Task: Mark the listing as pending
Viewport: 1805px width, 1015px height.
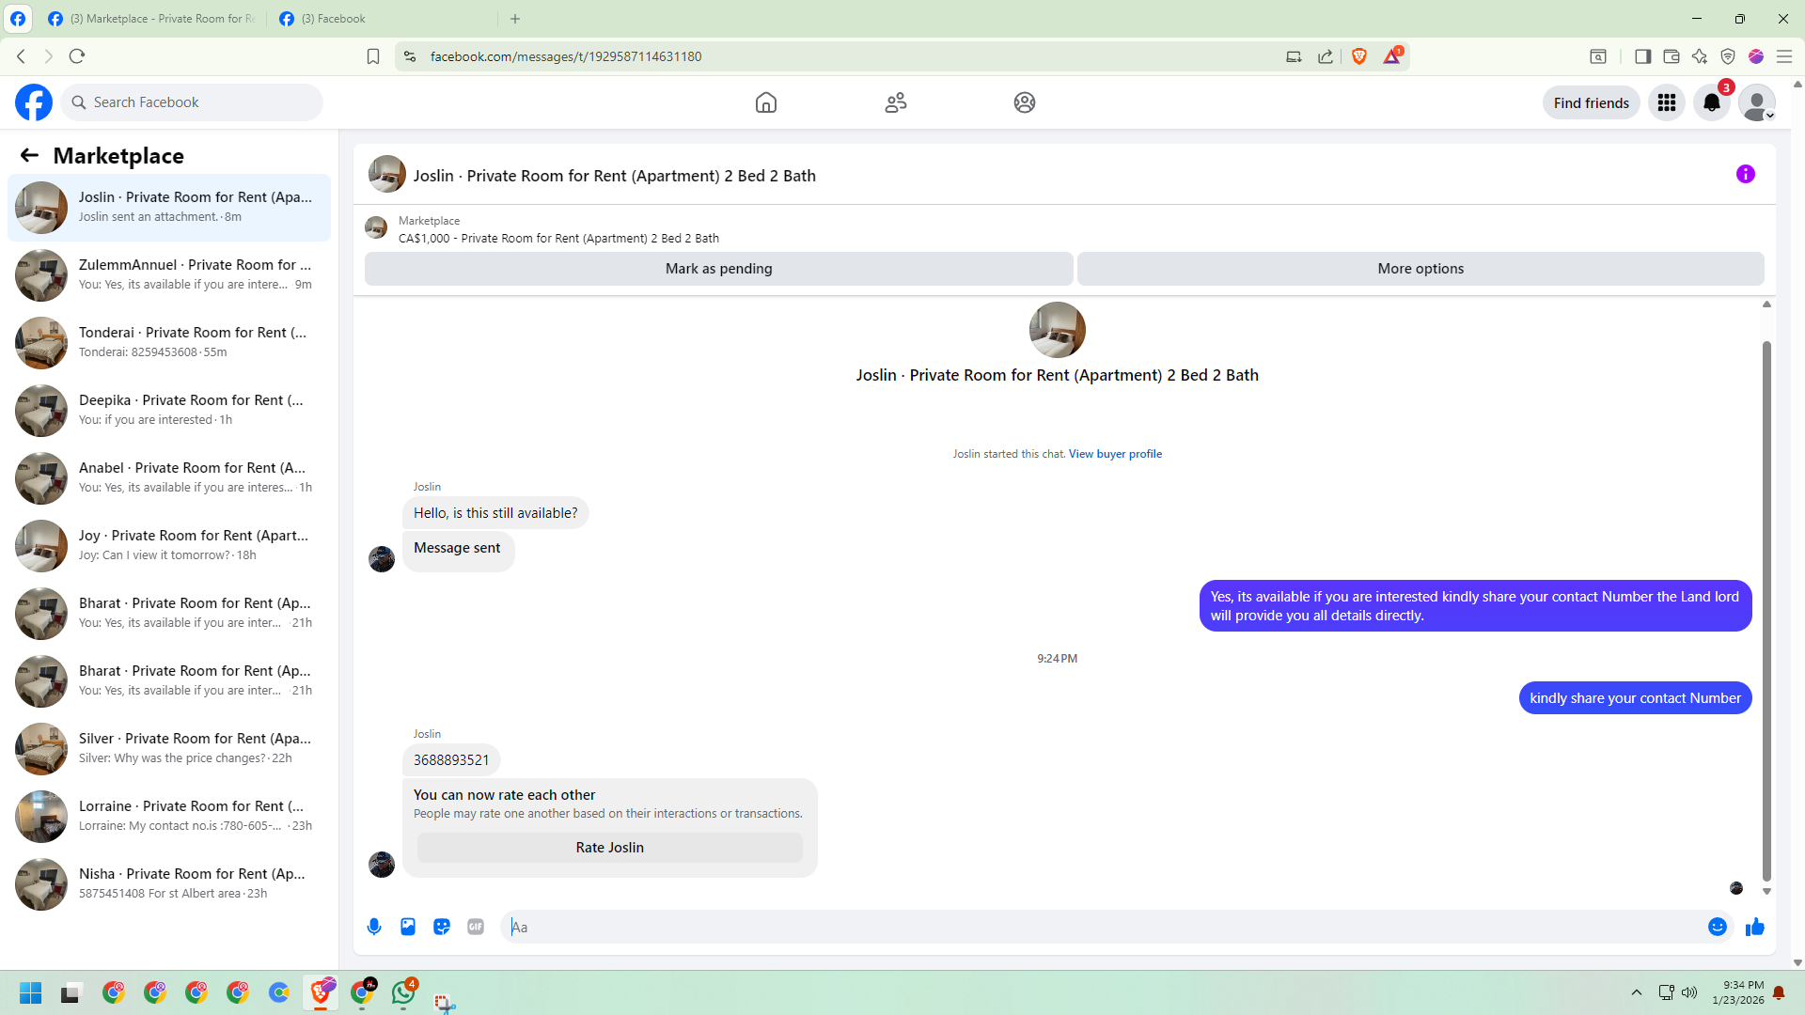Action: tap(718, 269)
